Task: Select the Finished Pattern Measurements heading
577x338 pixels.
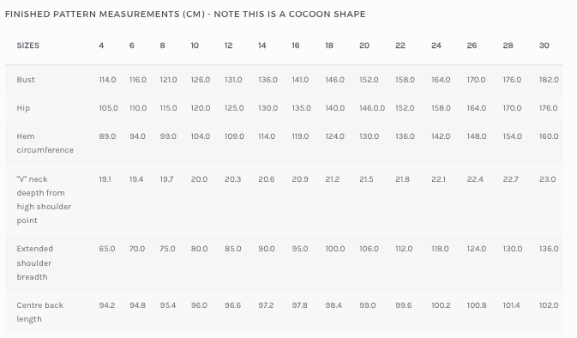Action: click(x=185, y=14)
